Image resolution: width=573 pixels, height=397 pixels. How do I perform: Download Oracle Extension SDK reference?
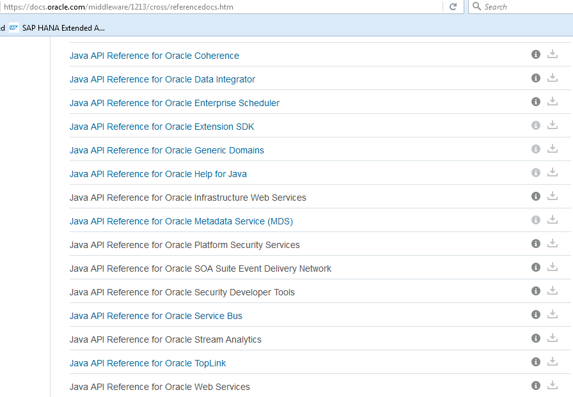(553, 125)
